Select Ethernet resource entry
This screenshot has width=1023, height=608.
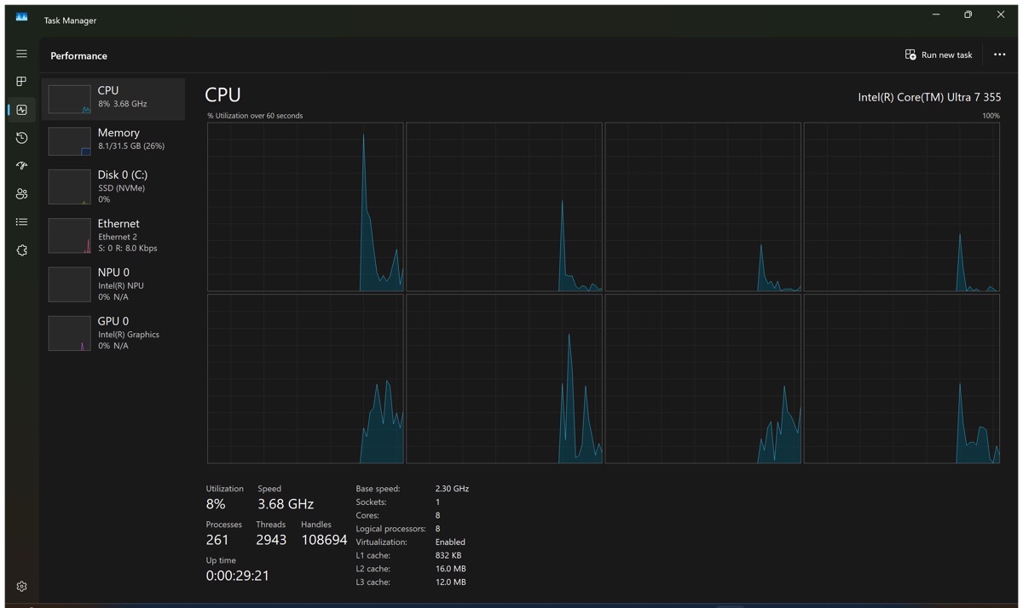tap(113, 235)
